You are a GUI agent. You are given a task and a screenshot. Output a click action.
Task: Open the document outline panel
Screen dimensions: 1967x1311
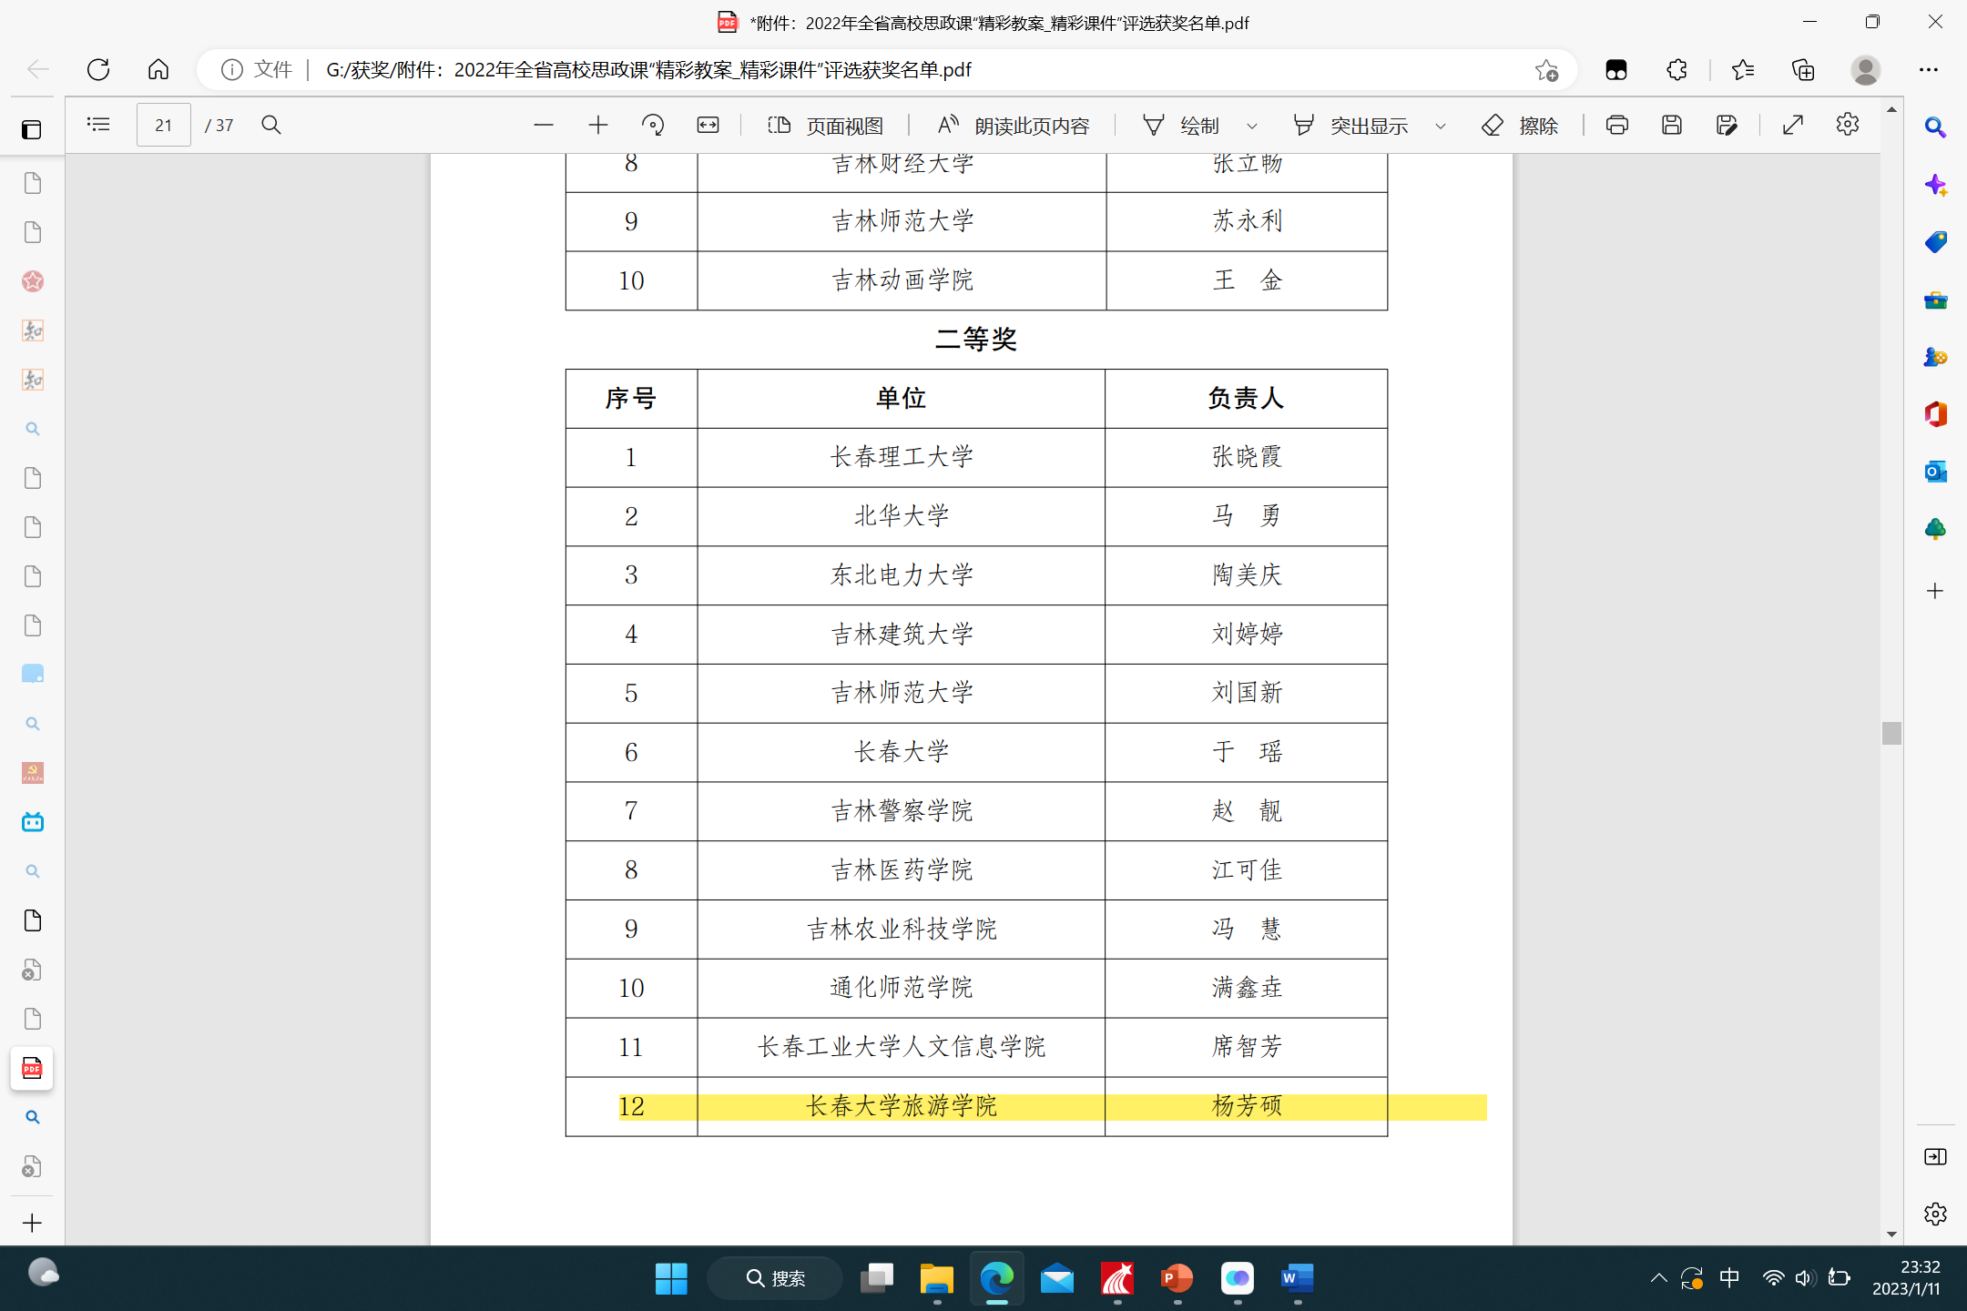point(98,125)
